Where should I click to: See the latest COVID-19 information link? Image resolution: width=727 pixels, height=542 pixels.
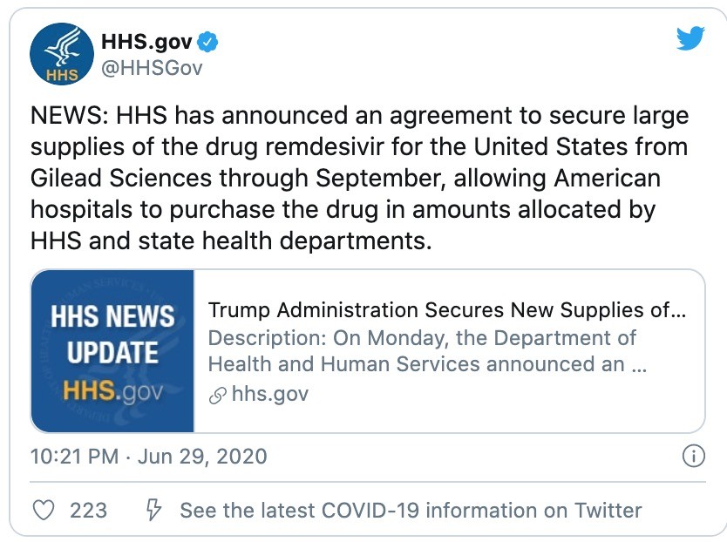tap(411, 510)
